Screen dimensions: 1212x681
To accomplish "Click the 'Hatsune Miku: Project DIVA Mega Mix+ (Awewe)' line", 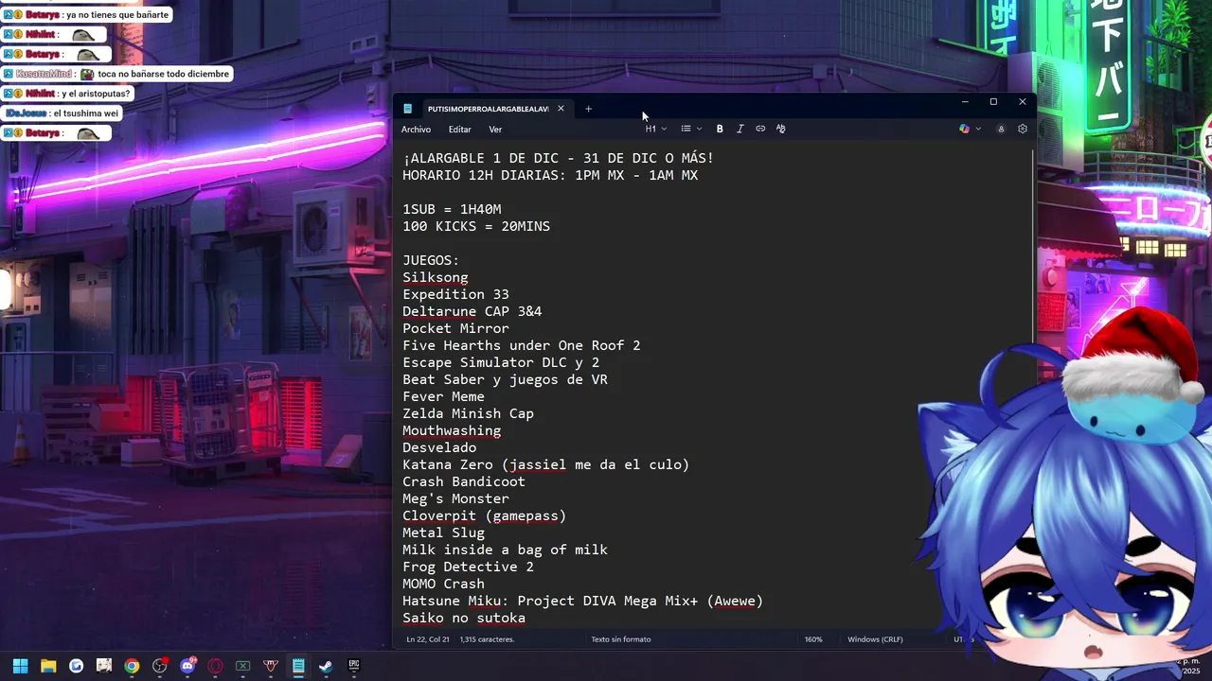I will tap(582, 601).
